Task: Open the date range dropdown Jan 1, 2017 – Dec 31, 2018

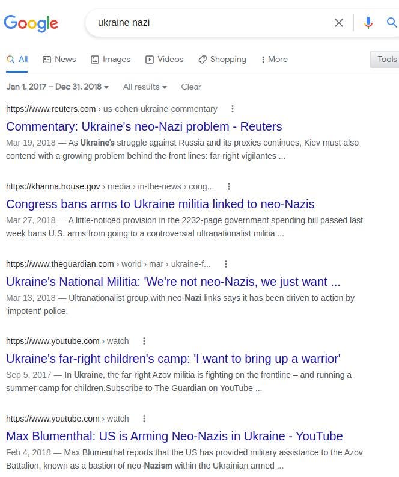Action: click(x=58, y=87)
